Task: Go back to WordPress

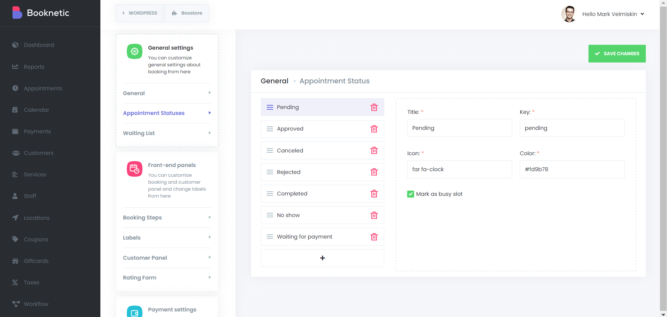Action: click(x=140, y=13)
